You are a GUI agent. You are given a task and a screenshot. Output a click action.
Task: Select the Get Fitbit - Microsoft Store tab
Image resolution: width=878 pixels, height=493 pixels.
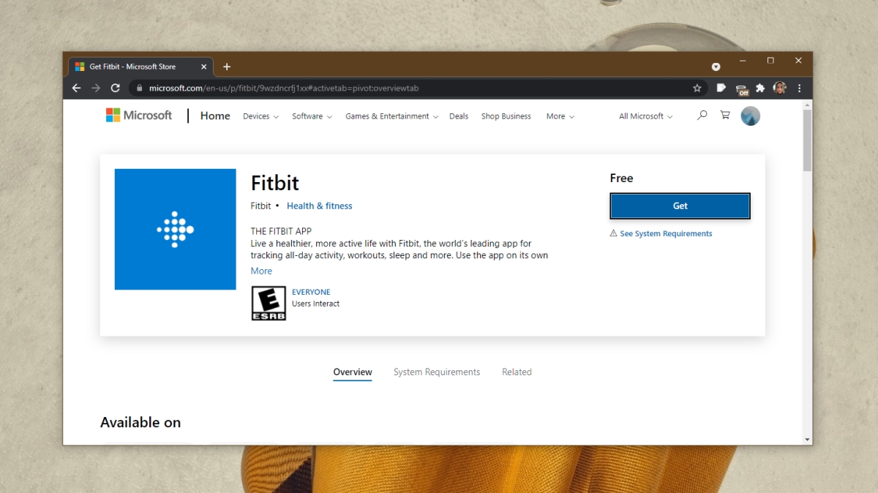click(140, 67)
